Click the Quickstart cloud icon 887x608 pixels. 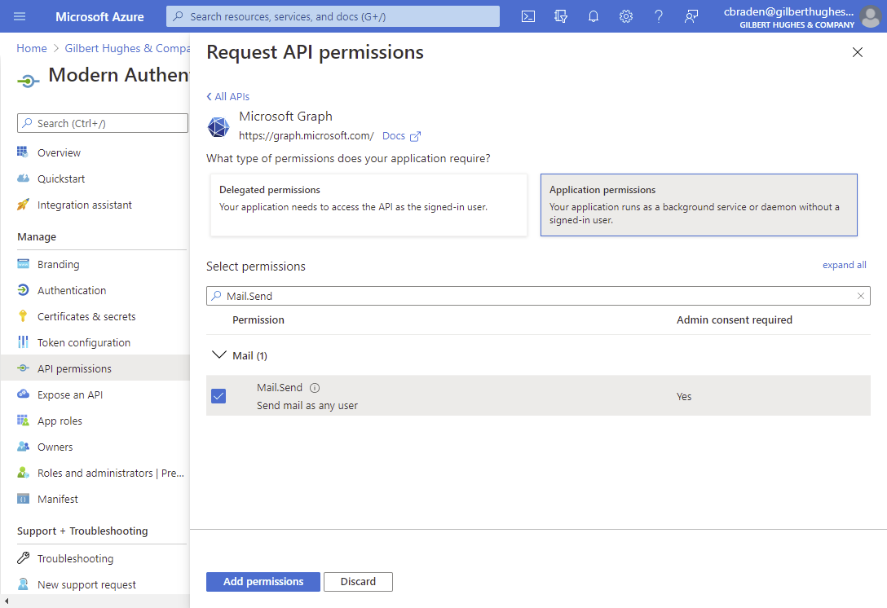point(23,178)
